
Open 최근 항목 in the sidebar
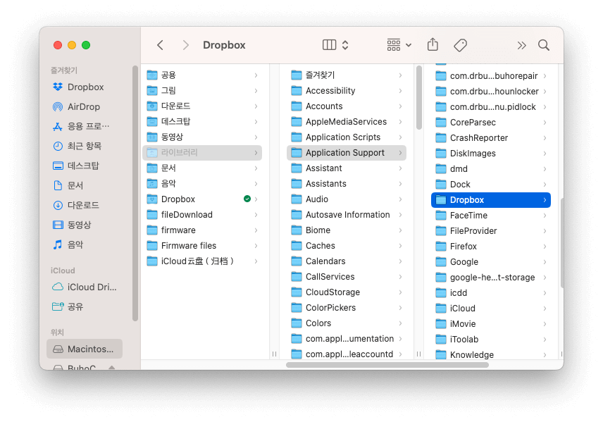[x=85, y=146]
